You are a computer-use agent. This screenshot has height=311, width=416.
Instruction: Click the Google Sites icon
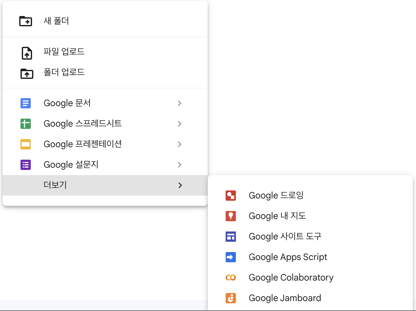(231, 237)
